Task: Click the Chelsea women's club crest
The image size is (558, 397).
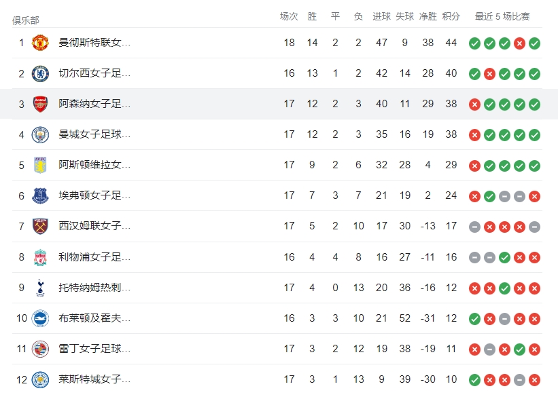Action: 40,73
